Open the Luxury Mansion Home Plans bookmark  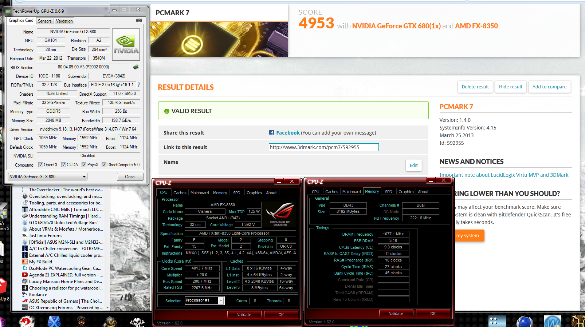[x=66, y=282]
